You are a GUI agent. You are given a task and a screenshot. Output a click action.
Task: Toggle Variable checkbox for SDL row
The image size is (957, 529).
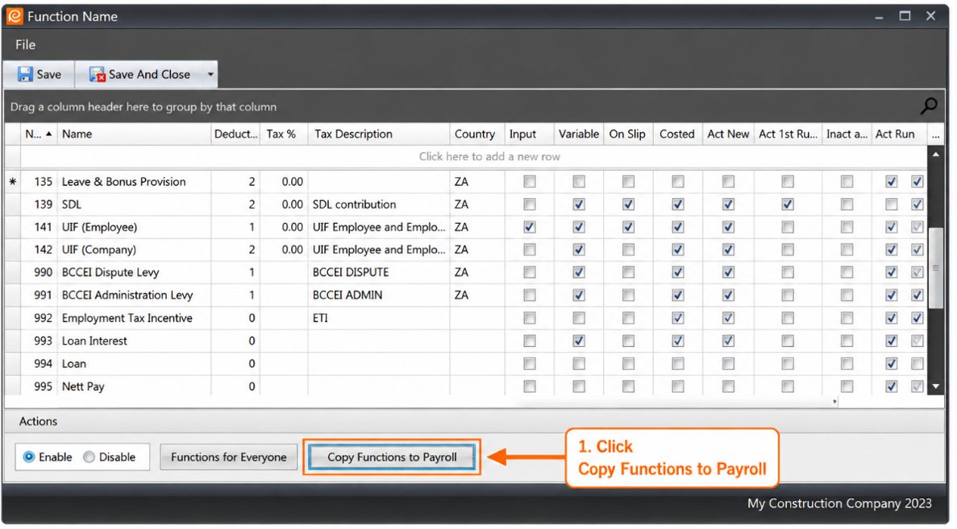coord(579,205)
